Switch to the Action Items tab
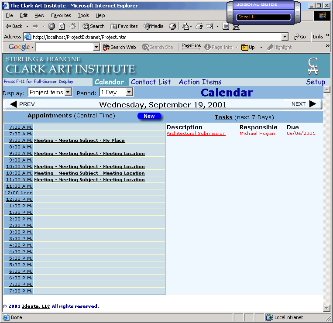333x323 pixels. tap(200, 82)
